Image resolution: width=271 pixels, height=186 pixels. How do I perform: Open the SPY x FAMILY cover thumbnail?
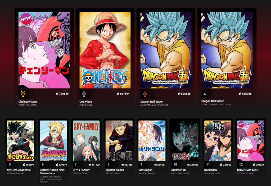tap(86, 141)
